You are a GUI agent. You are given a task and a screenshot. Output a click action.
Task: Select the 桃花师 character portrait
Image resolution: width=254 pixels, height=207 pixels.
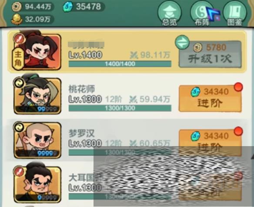(x=37, y=95)
